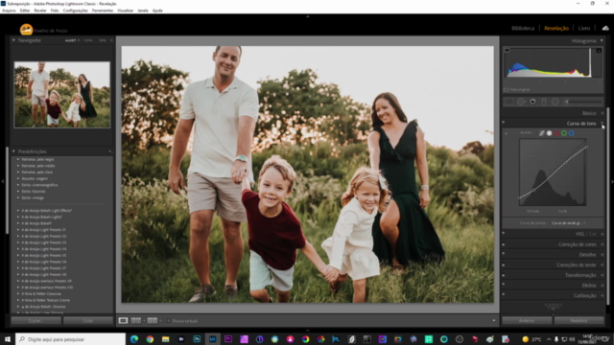Open the Configurações menu
The image size is (614, 345).
[x=75, y=11]
